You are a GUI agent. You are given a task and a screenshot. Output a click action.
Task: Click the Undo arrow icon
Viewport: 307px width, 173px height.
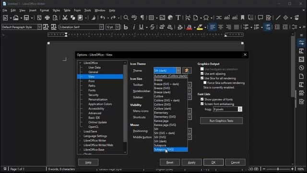pos(103,18)
